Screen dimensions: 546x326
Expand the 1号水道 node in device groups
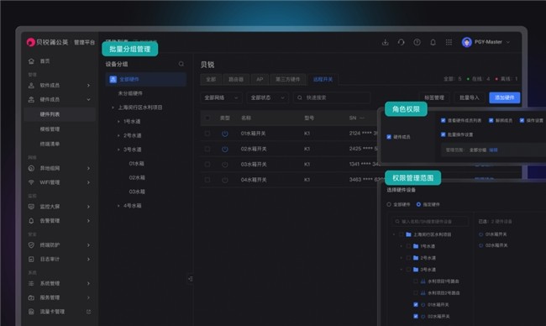(x=118, y=122)
